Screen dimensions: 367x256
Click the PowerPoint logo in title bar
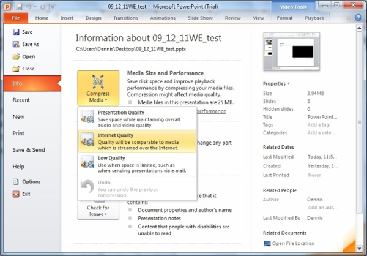(x=8, y=7)
